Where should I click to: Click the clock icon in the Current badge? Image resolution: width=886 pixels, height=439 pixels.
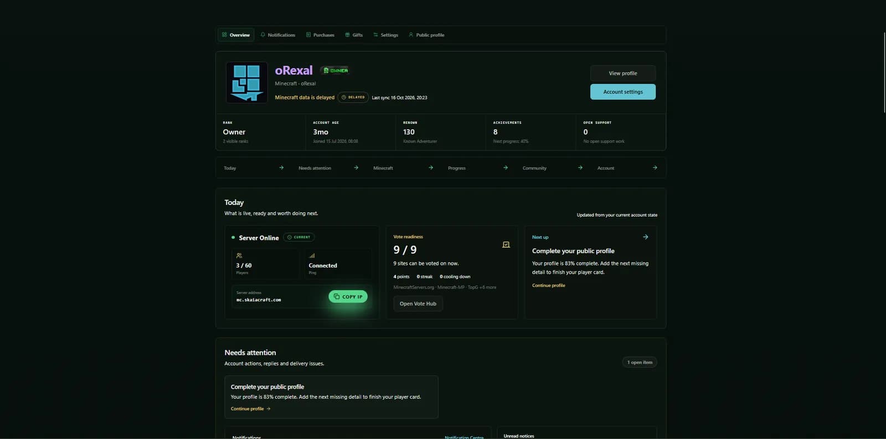click(x=290, y=237)
